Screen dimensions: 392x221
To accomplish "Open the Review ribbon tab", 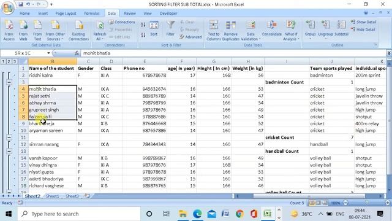I will click(130, 14).
